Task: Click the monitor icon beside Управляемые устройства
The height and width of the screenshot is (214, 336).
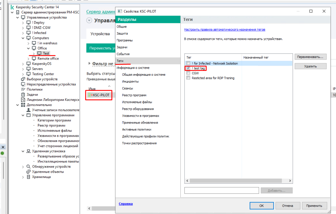Action: click(x=23, y=17)
